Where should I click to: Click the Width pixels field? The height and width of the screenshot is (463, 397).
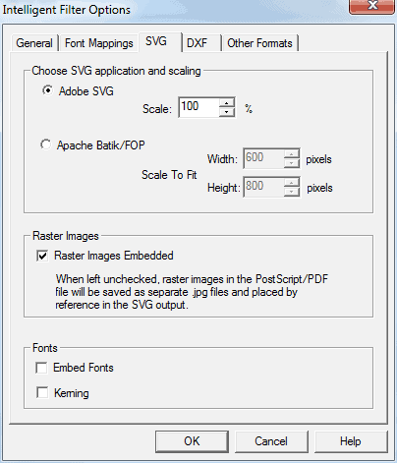(x=263, y=158)
